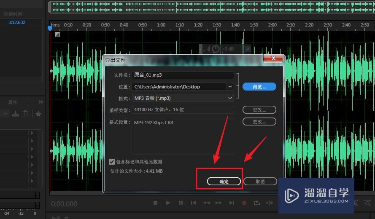The image size is (375, 219).
Task: Click the small square icon atop waveform
Action: coord(57,35)
